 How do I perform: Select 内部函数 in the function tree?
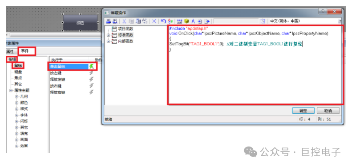pos(125,41)
